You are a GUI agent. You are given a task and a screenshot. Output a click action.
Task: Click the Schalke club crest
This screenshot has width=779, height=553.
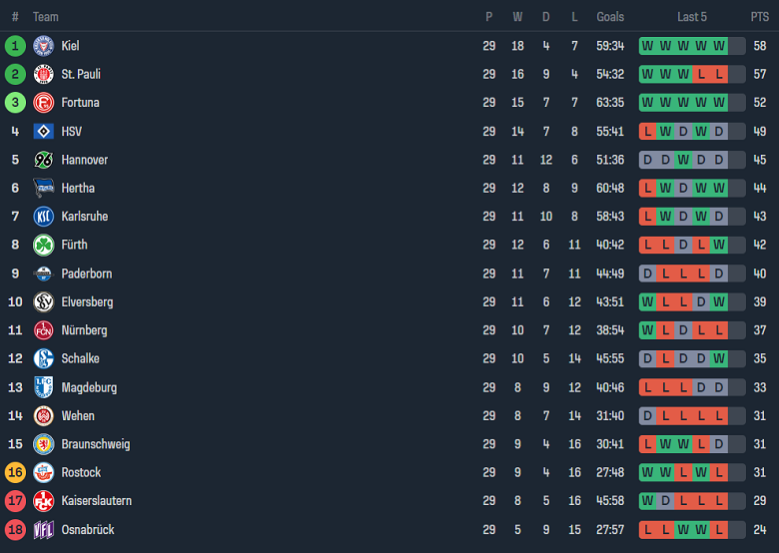click(x=43, y=358)
